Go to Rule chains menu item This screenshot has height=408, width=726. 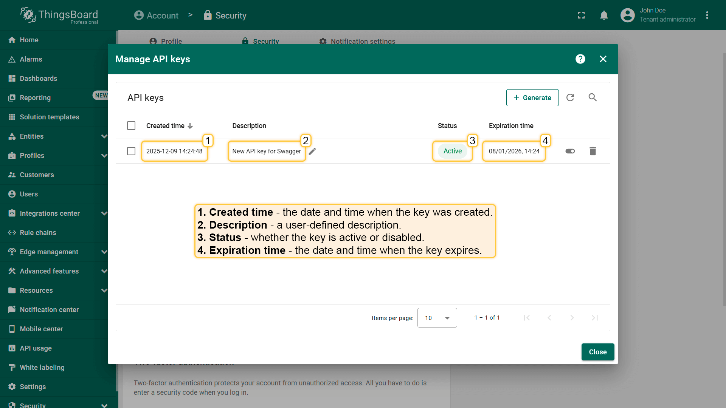click(x=38, y=233)
